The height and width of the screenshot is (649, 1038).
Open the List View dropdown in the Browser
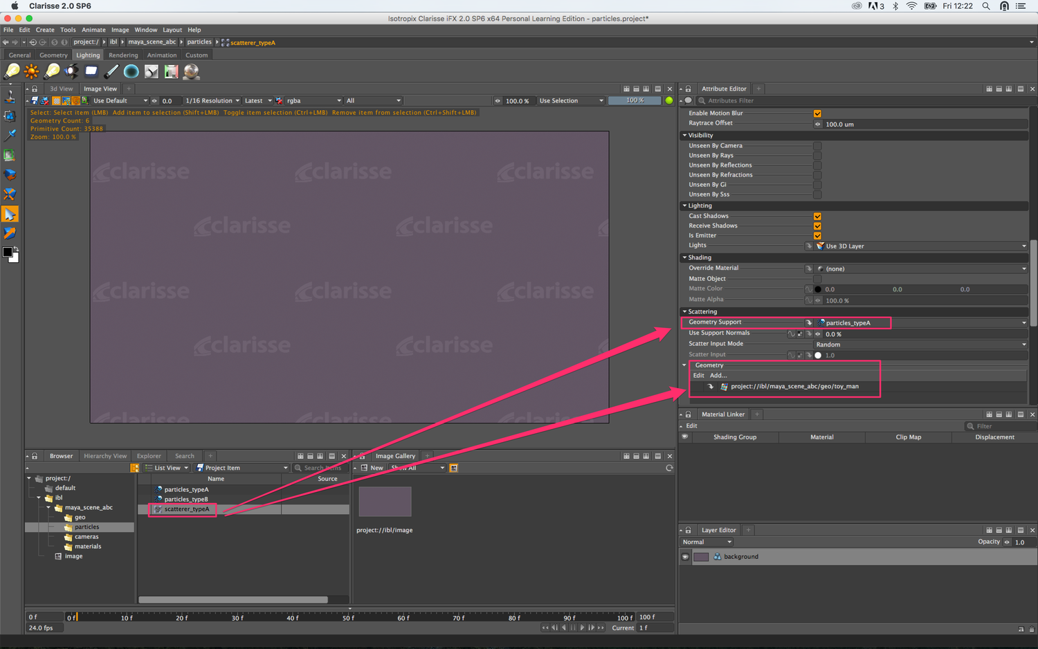coord(167,468)
